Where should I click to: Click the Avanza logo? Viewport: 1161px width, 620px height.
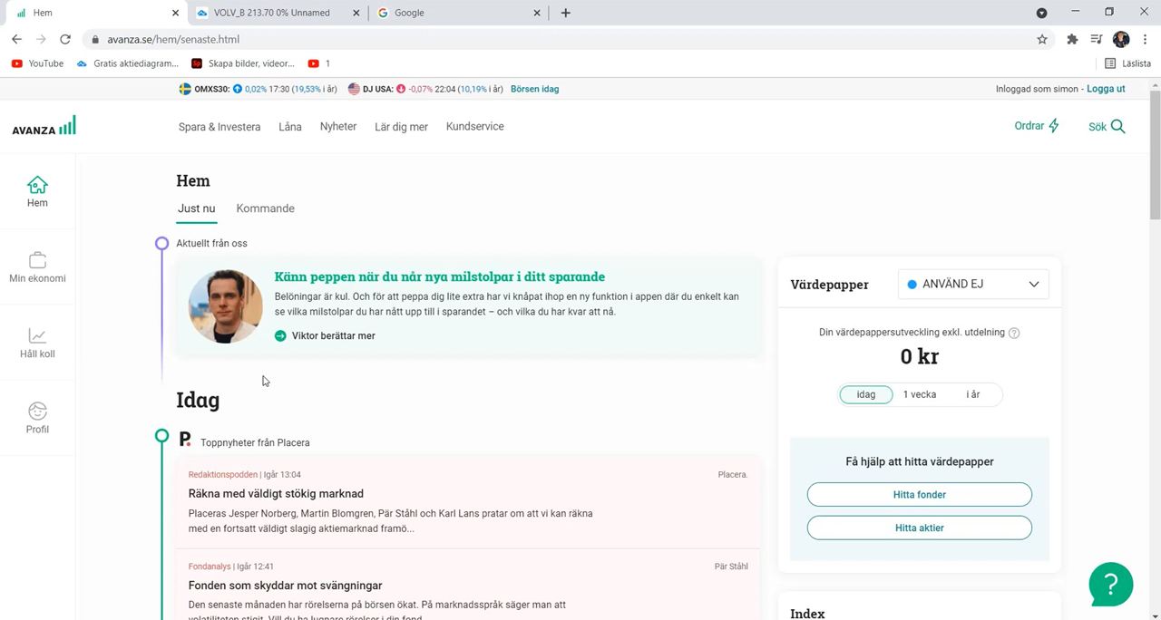coord(44,126)
